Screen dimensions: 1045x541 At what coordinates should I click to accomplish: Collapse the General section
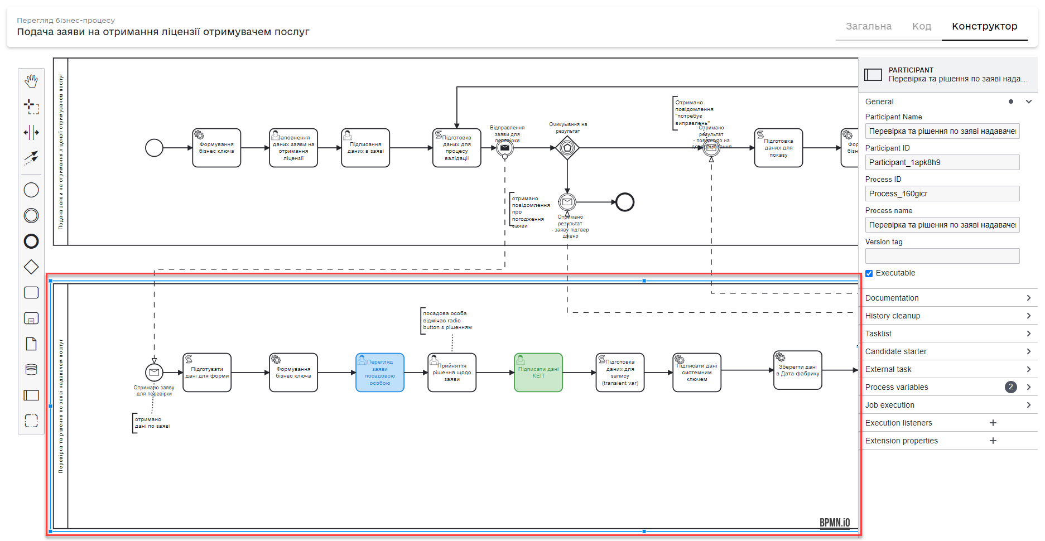[1029, 102]
